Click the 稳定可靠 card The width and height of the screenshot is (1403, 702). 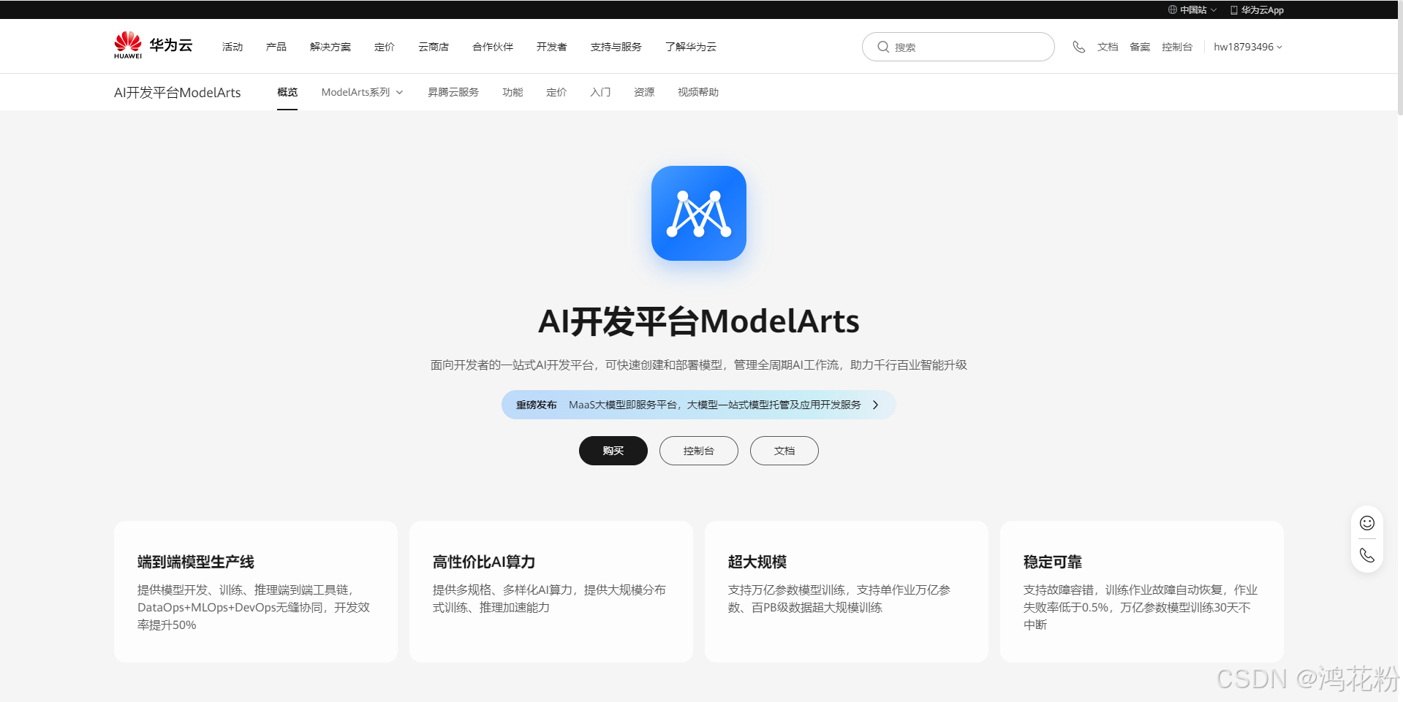tap(1142, 592)
